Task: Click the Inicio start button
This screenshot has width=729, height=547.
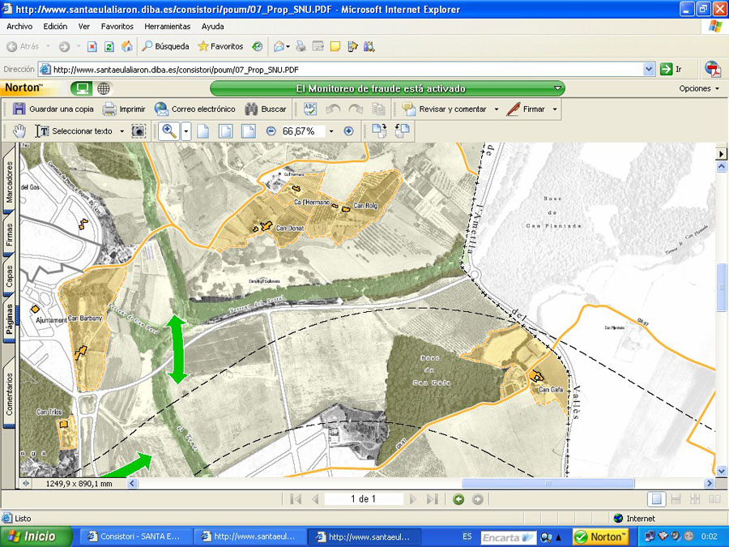Action: click(32, 536)
